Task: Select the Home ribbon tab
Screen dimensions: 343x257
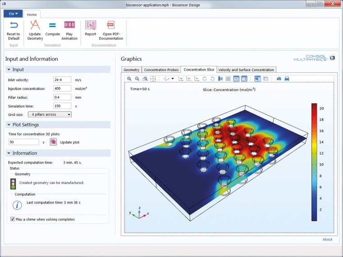Action: [32, 14]
